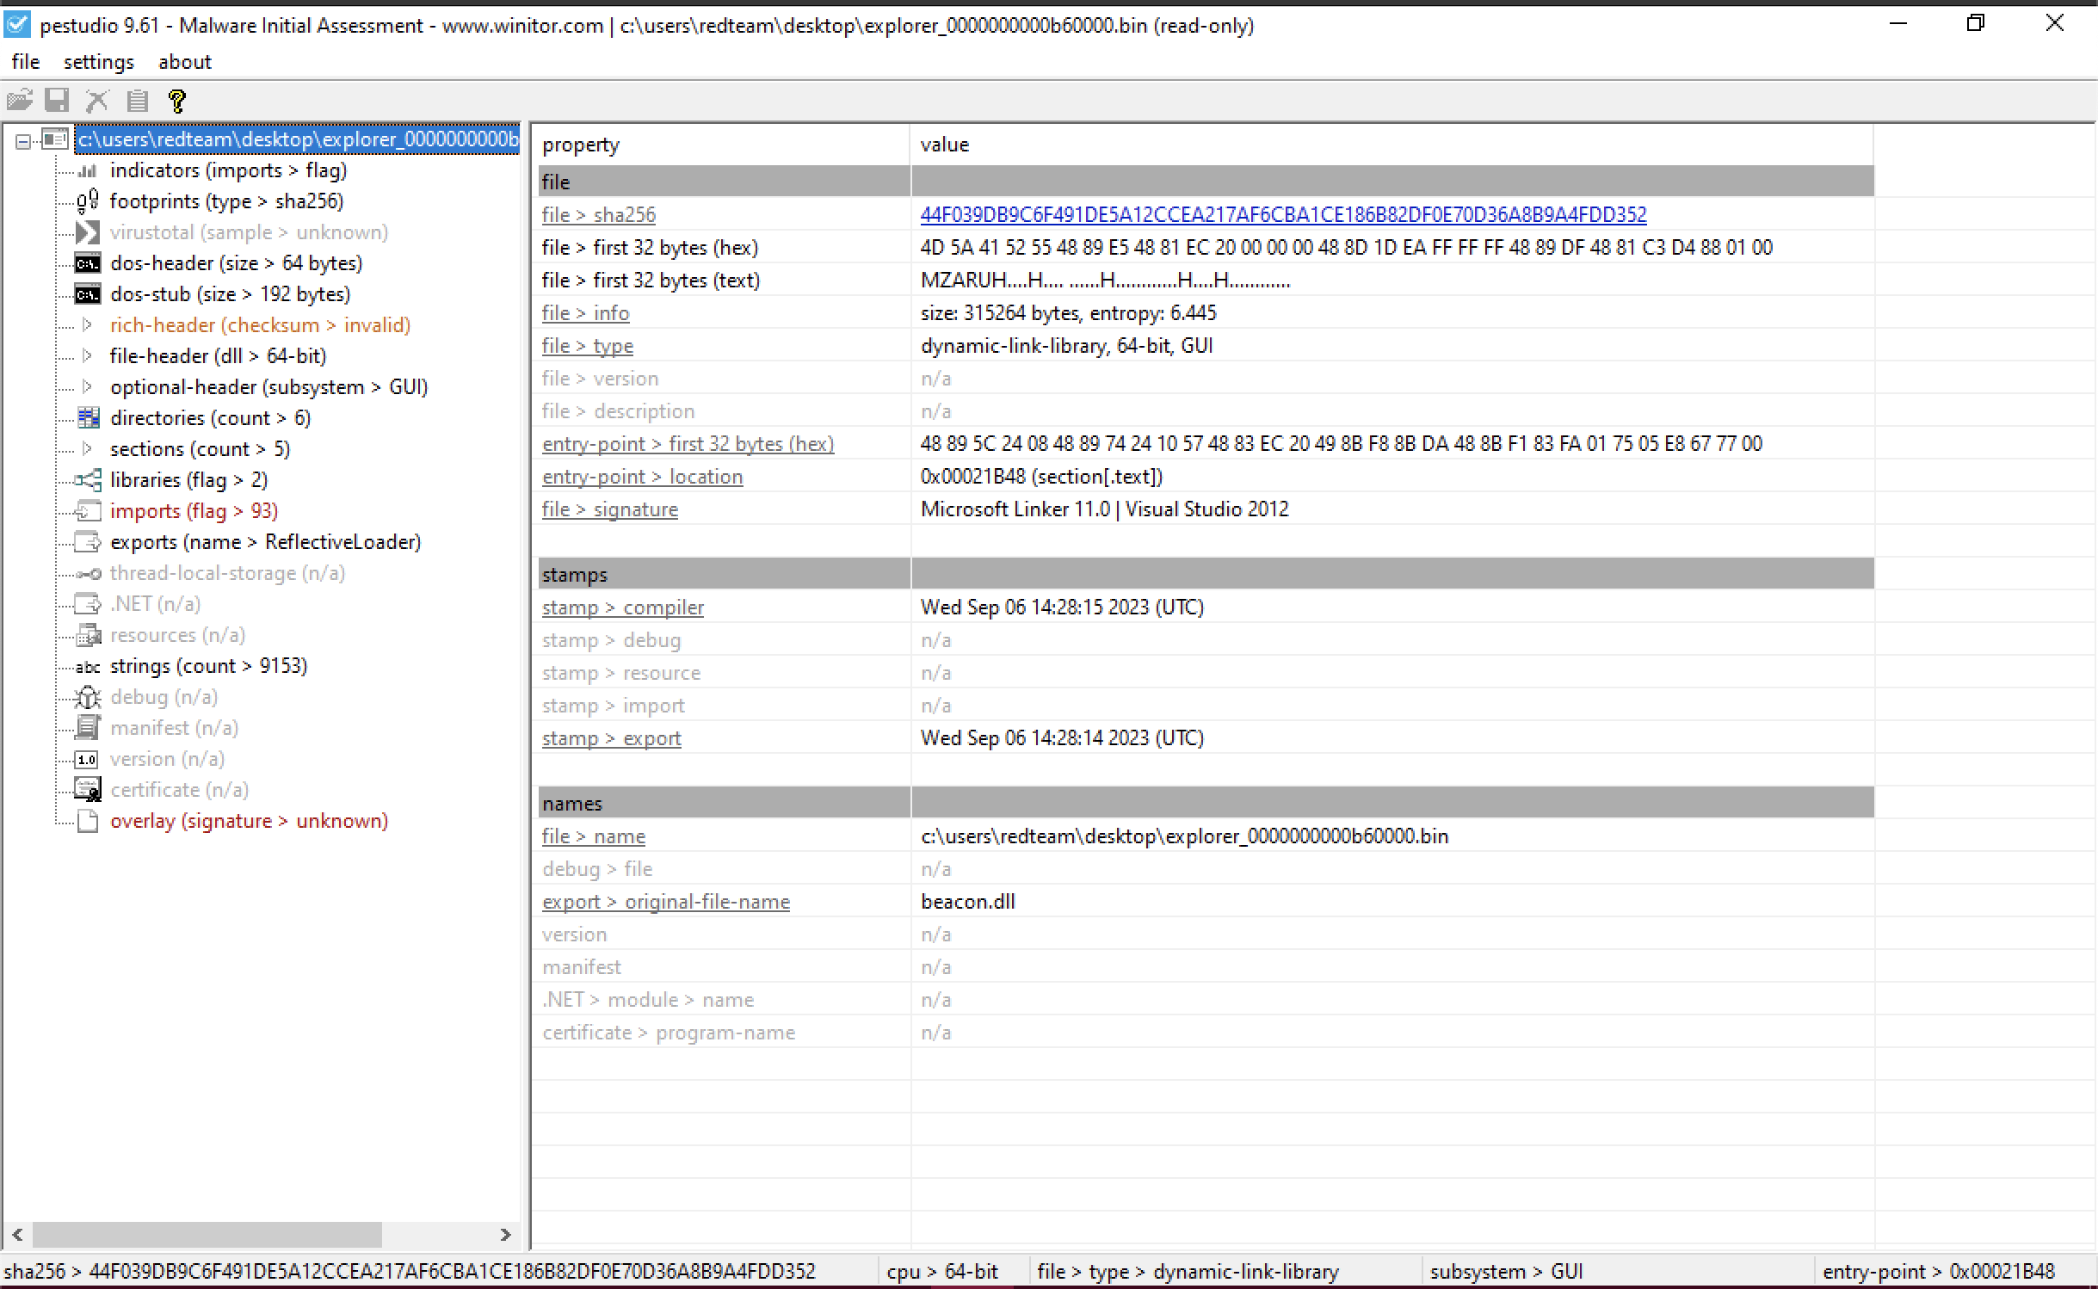Open the settings menu
This screenshot has width=2098, height=1289.
pyautogui.click(x=99, y=62)
